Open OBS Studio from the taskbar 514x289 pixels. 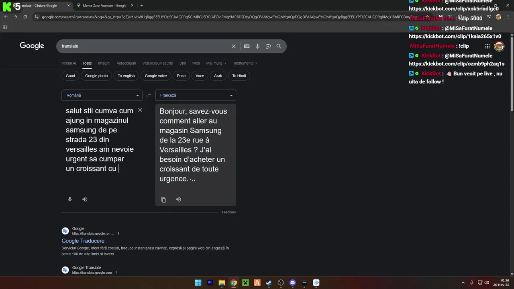coord(281,283)
